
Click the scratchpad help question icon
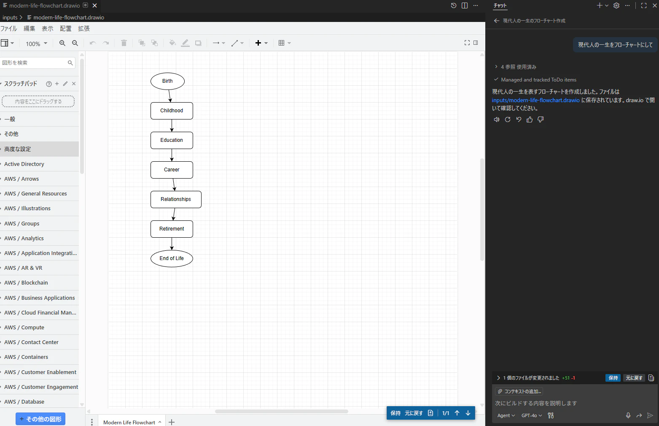coord(49,84)
